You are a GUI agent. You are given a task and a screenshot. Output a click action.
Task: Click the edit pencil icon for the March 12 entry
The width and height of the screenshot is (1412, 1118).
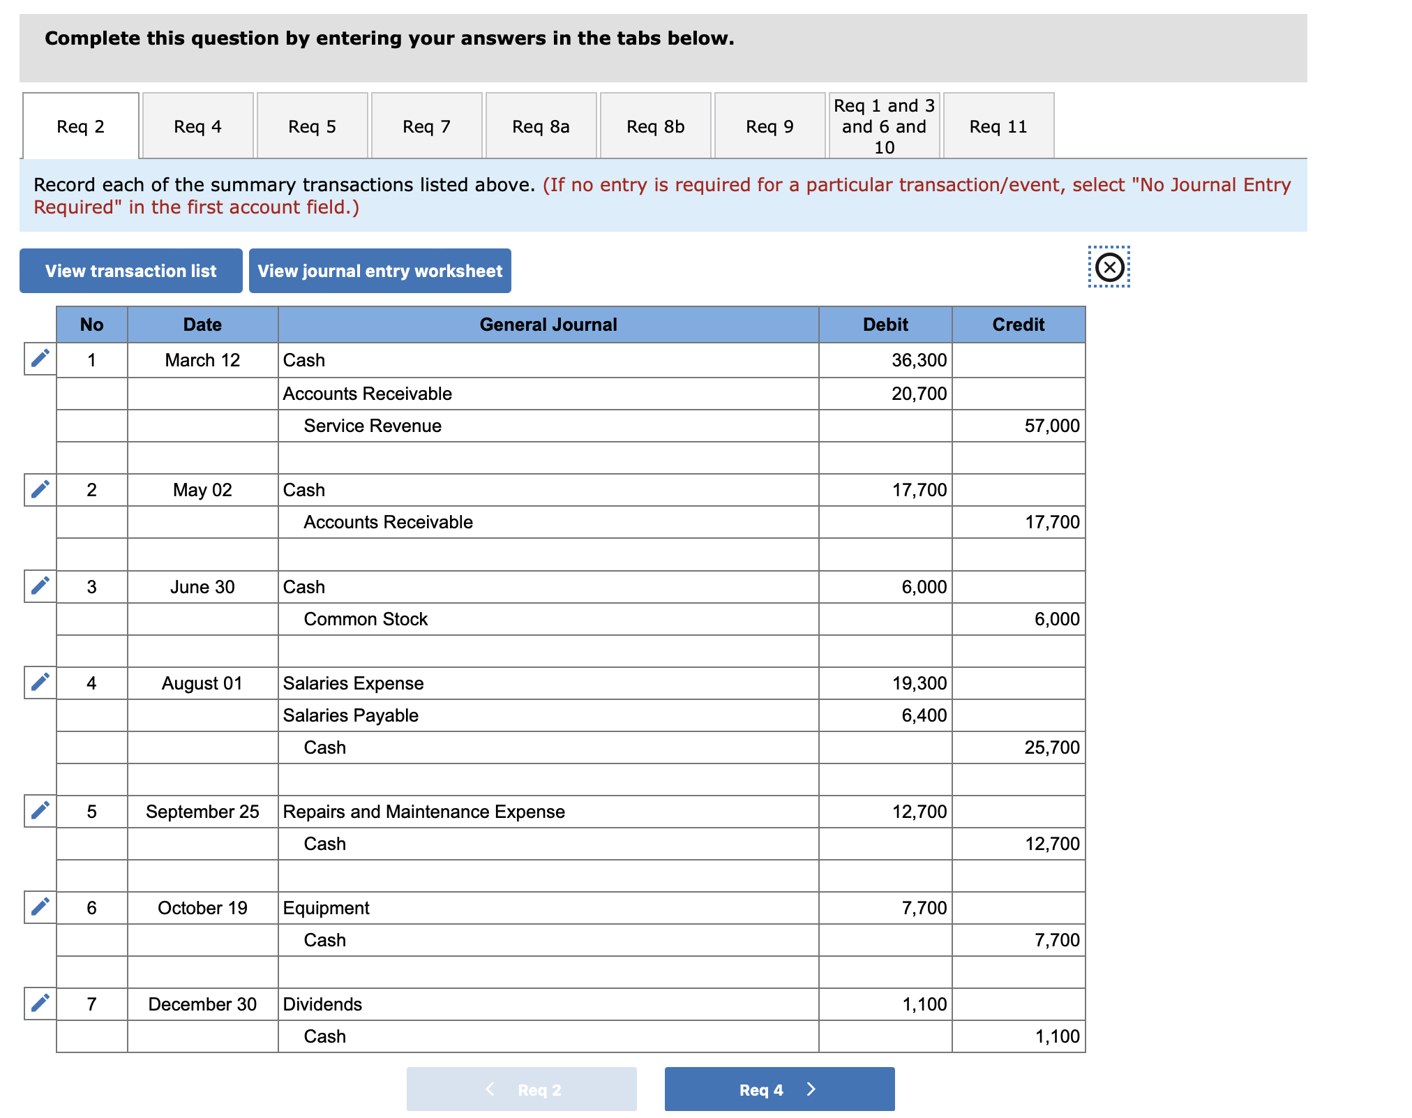click(39, 359)
